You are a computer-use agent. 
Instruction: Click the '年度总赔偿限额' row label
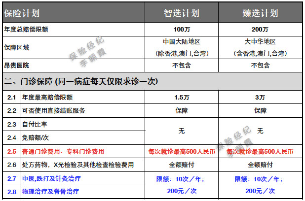[26, 30]
